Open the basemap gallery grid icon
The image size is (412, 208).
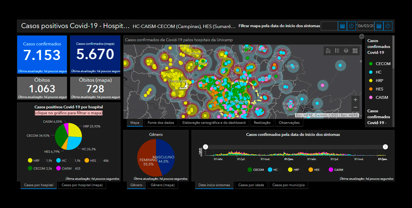click(355, 51)
